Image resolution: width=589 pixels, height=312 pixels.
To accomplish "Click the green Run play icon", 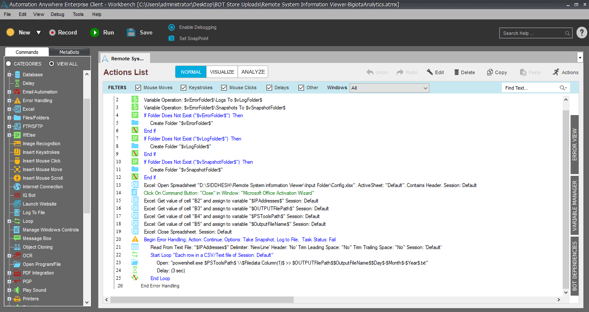I will [94, 32].
